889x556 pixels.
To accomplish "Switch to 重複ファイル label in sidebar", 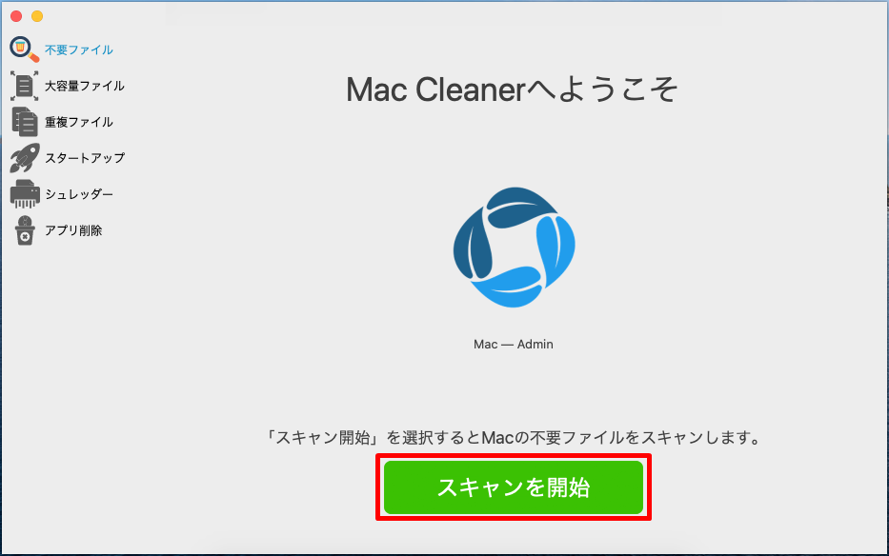I will click(x=79, y=122).
